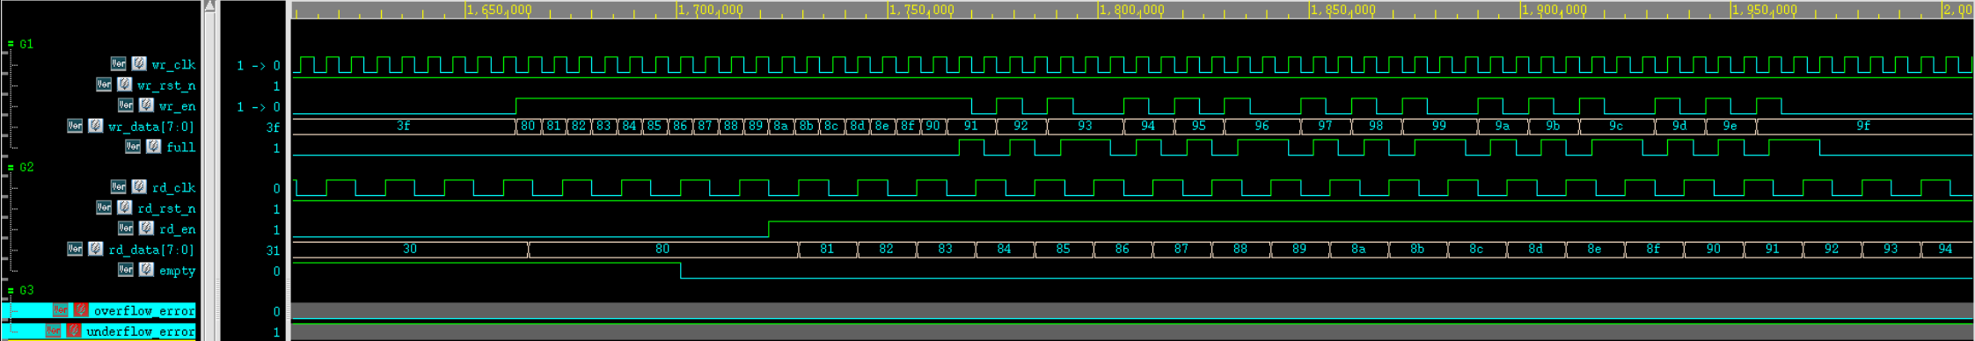Click the rd_data value segment '80' in waveform

pyautogui.click(x=662, y=249)
